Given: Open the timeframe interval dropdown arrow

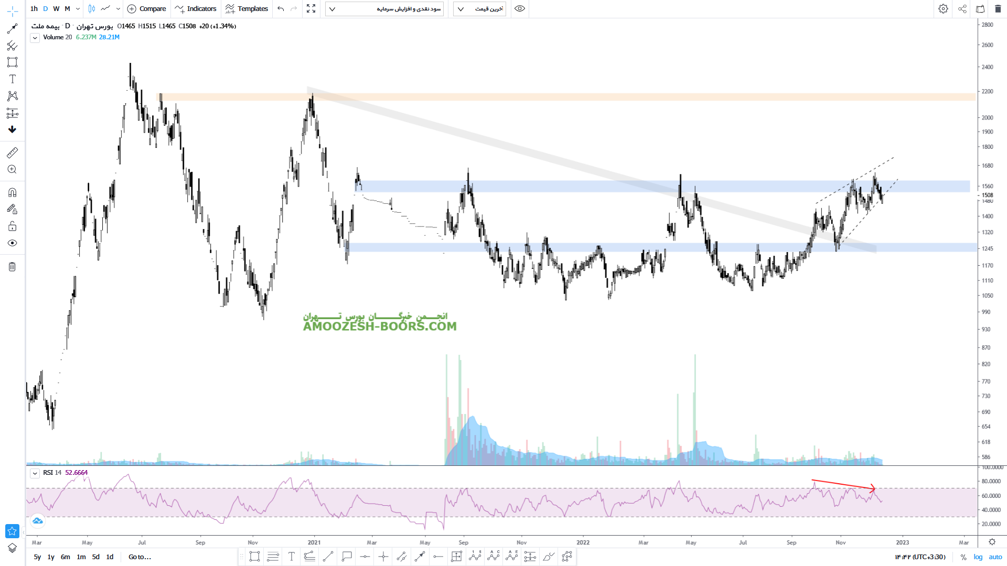Looking at the screenshot, I should point(78,9).
